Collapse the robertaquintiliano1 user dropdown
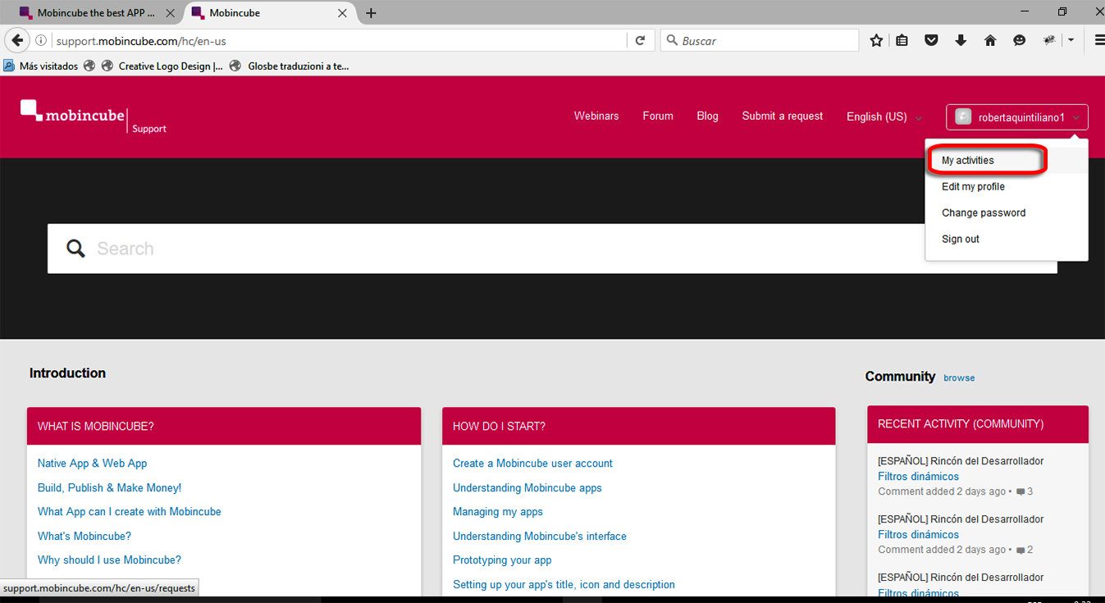Image resolution: width=1105 pixels, height=603 pixels. pos(1017,117)
